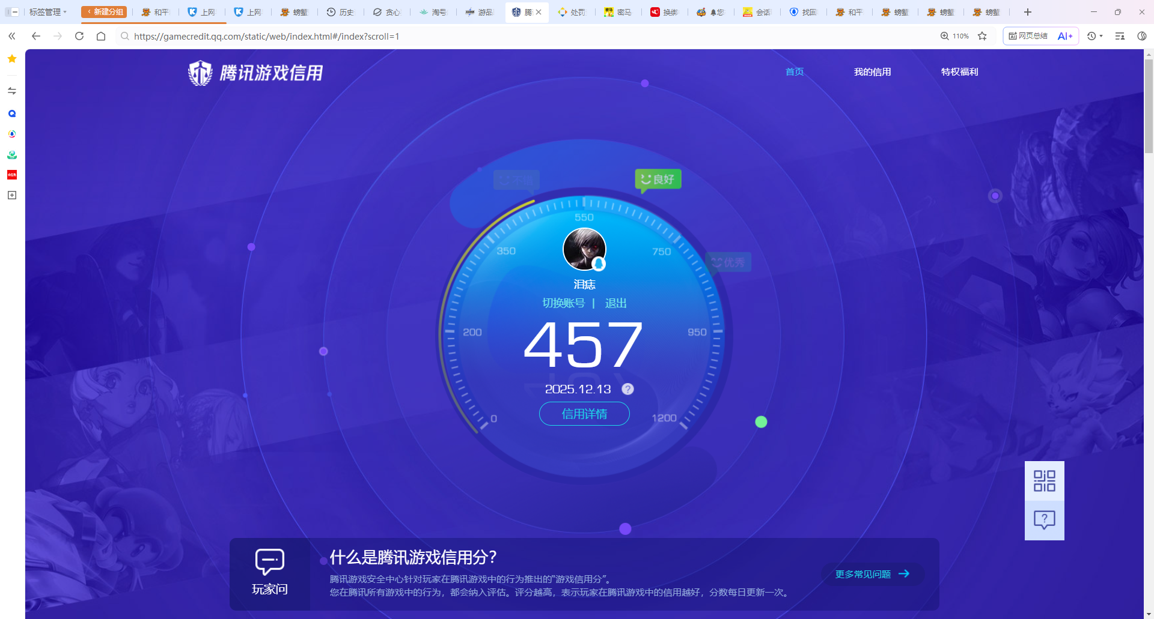This screenshot has width=1154, height=619.
Task: Open the 腾讯游戏信用 shield logo
Action: coord(201,72)
